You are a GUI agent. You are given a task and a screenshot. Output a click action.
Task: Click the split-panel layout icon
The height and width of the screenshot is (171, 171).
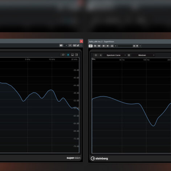pyautogui.click(x=76, y=55)
